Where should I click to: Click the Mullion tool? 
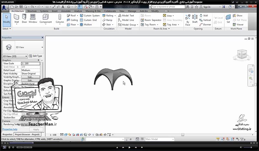pos(86,25)
